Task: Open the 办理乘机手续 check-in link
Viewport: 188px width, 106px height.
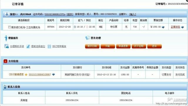Action: pos(17,46)
